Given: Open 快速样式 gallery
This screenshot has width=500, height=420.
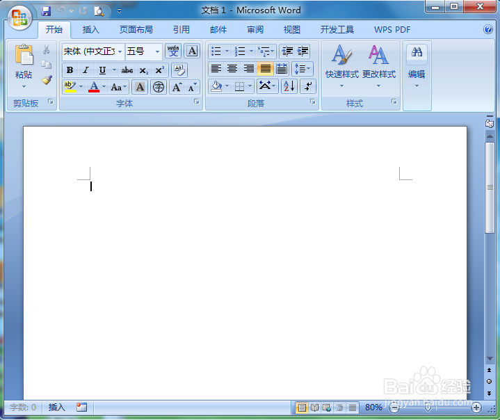Looking at the screenshot, I should pos(342,67).
